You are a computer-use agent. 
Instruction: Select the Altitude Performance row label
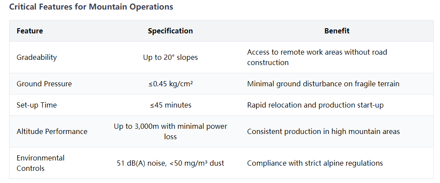coord(52,131)
